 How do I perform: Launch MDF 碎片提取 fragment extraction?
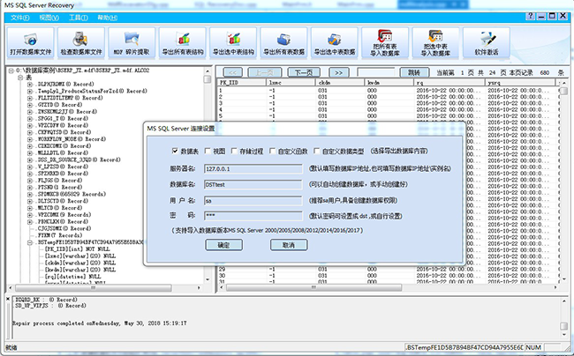click(132, 43)
